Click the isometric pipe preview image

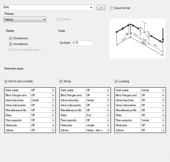click(137, 38)
